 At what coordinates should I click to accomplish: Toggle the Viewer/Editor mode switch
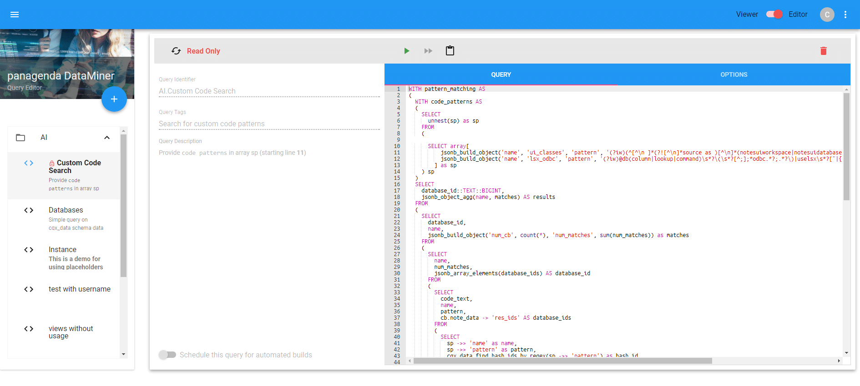774,15
